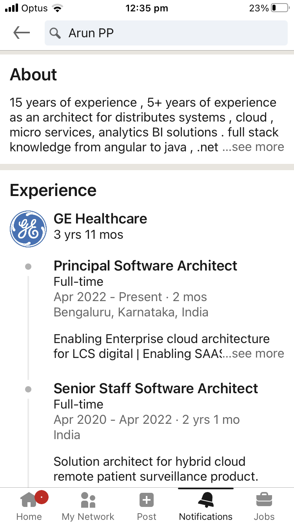The width and height of the screenshot is (294, 523).
Task: Tap the search field containing Arun PP
Action: tap(166, 33)
